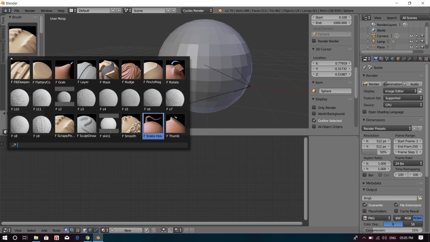The width and height of the screenshot is (430, 242).
Task: Open the Add menu in the node editor
Action: coord(44,230)
